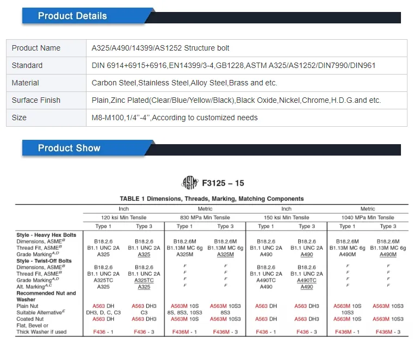The image size is (420, 340).
Task: Click the Product Details section header
Action: coord(72,16)
